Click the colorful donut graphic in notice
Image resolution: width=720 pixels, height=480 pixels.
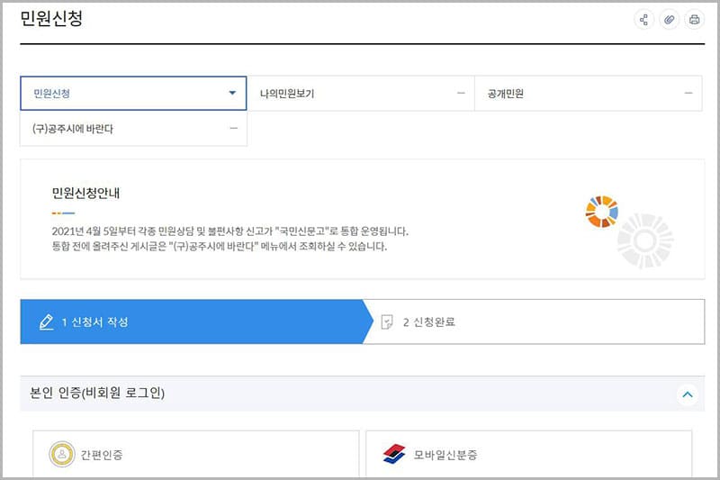[x=601, y=212]
